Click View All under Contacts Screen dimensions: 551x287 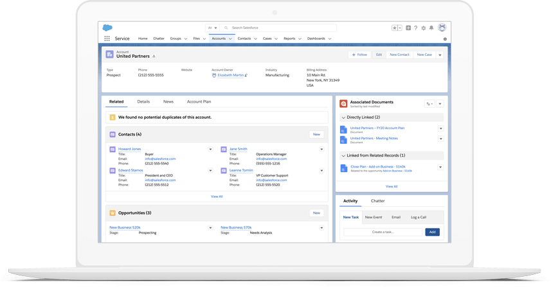217,197
